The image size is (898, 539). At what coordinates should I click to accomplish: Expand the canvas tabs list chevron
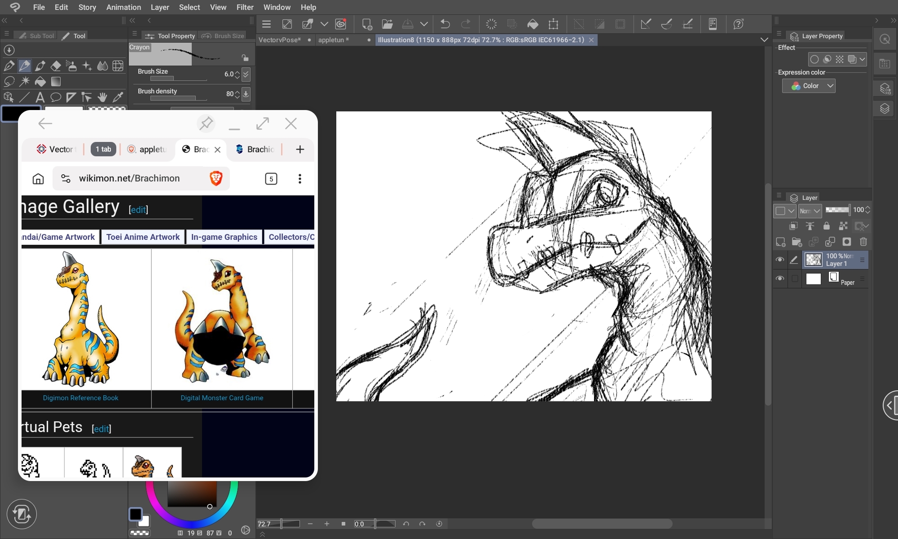764,40
